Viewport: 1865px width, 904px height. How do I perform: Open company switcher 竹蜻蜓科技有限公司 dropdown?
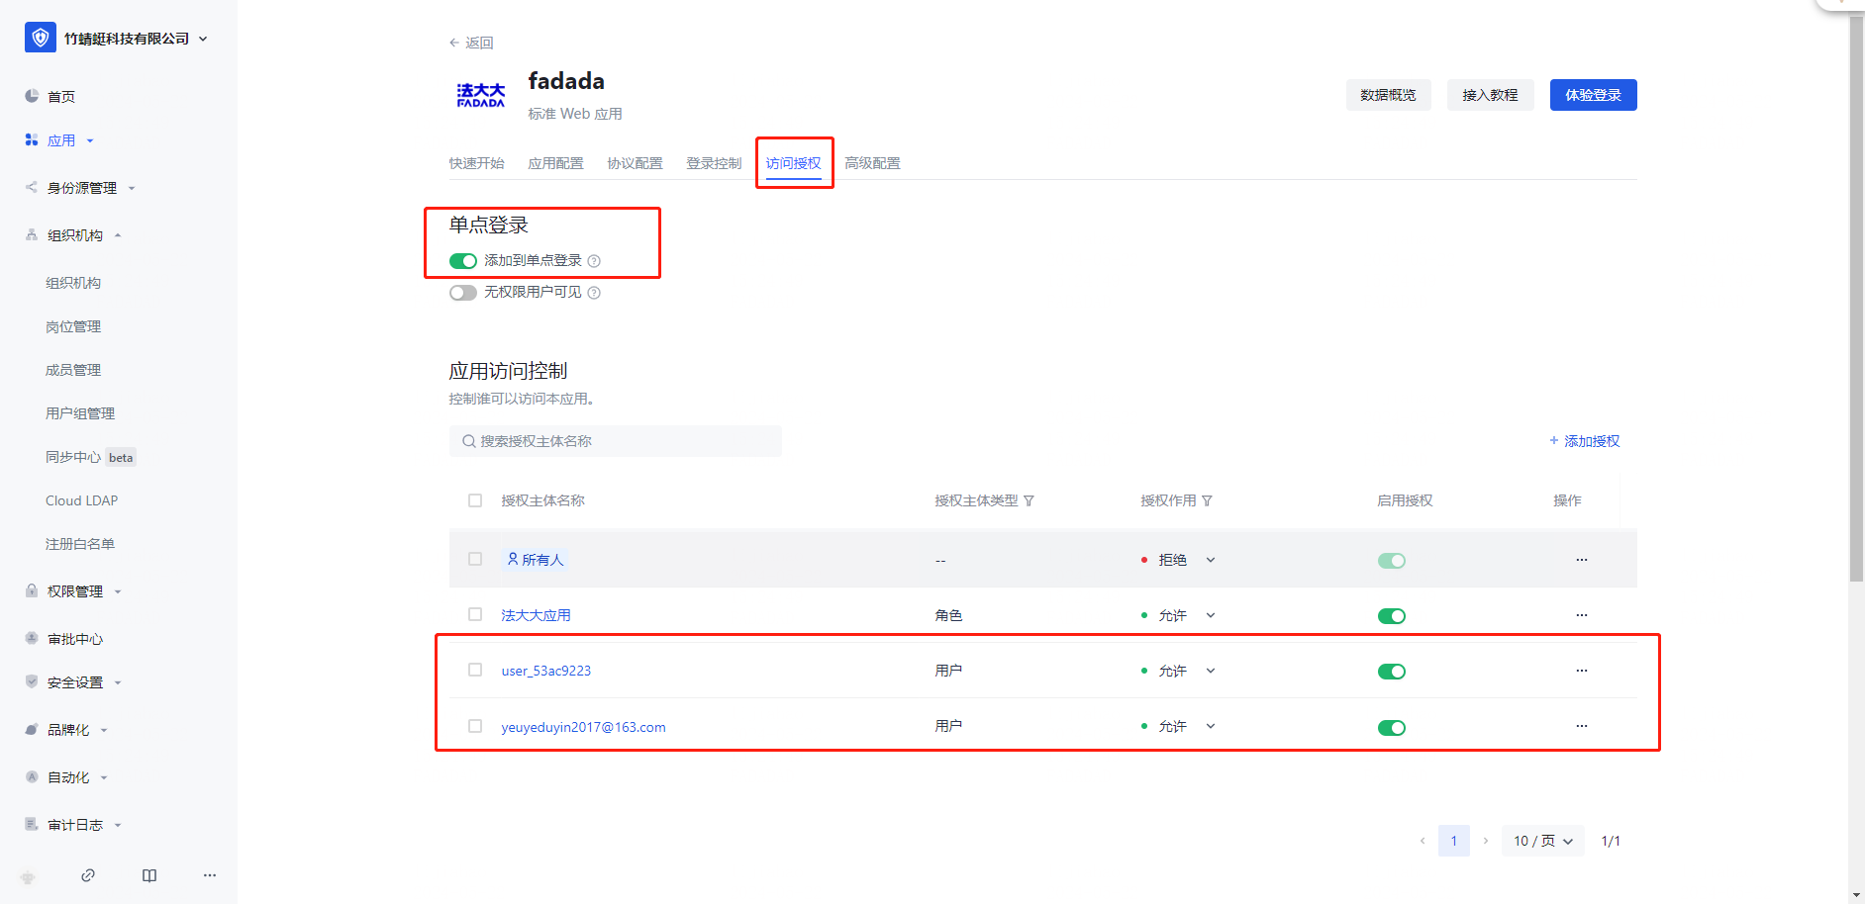136,39
